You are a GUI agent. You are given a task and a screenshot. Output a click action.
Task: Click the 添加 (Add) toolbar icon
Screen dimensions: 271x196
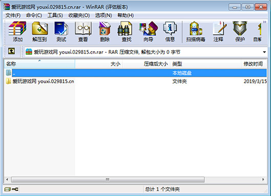pos(17,31)
